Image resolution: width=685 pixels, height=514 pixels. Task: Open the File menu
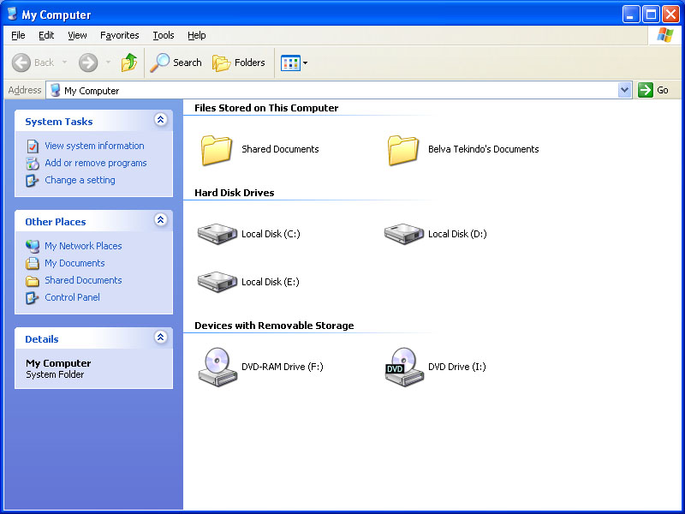(x=18, y=35)
